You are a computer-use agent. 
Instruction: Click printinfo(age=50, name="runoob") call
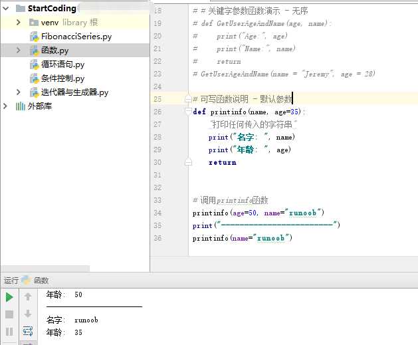coord(258,213)
